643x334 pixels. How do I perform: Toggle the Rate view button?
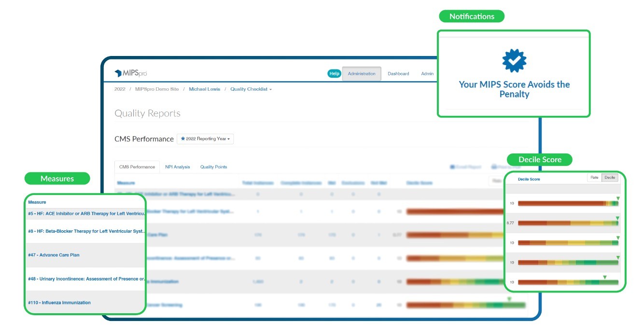pyautogui.click(x=594, y=178)
